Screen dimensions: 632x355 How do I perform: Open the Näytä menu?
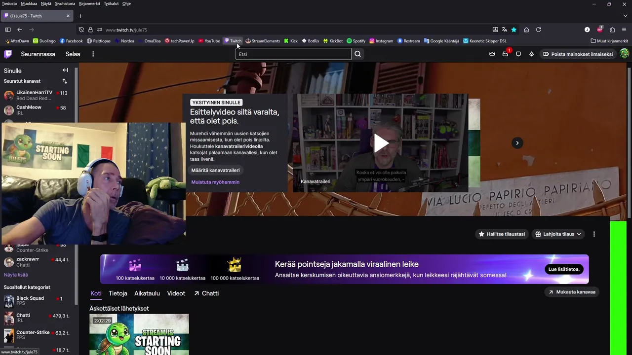tap(46, 3)
